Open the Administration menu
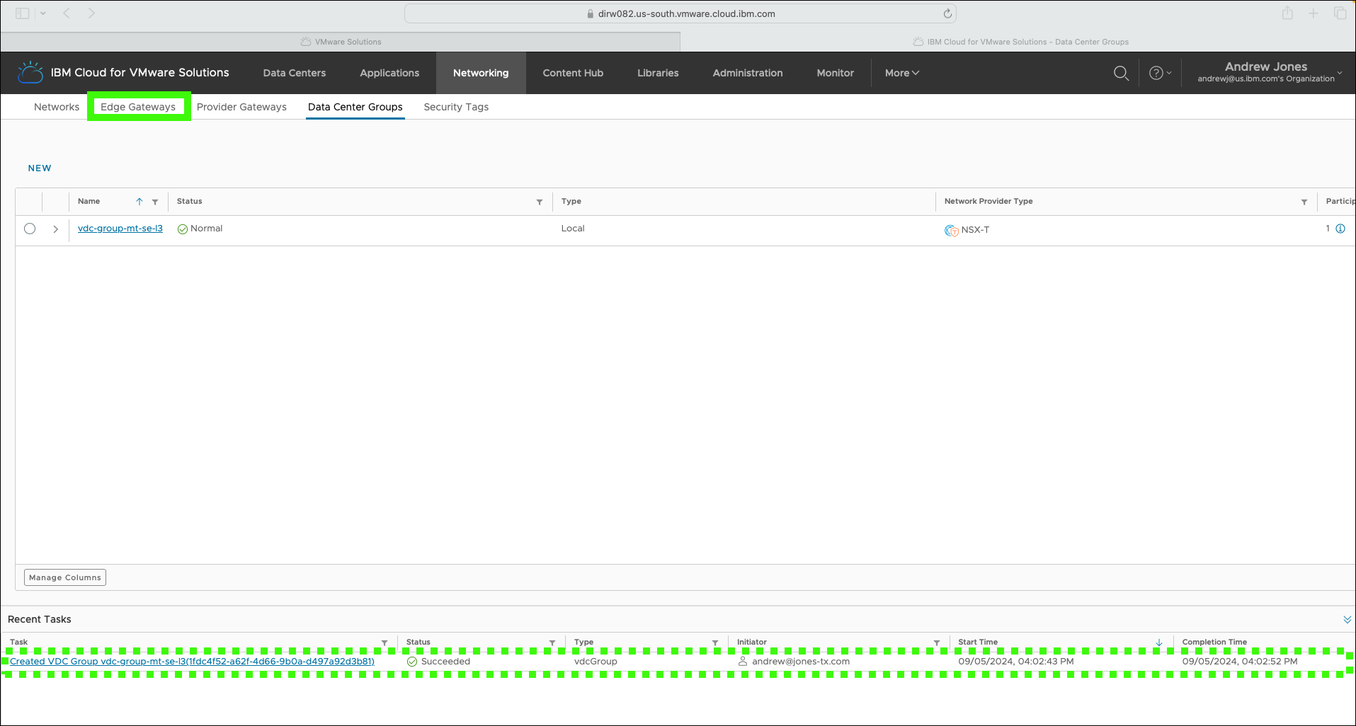 (748, 73)
